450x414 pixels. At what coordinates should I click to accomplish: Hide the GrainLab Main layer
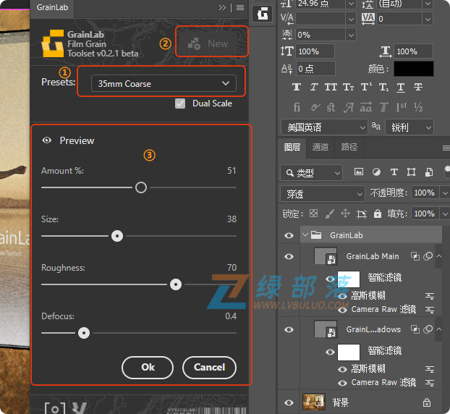tap(289, 256)
